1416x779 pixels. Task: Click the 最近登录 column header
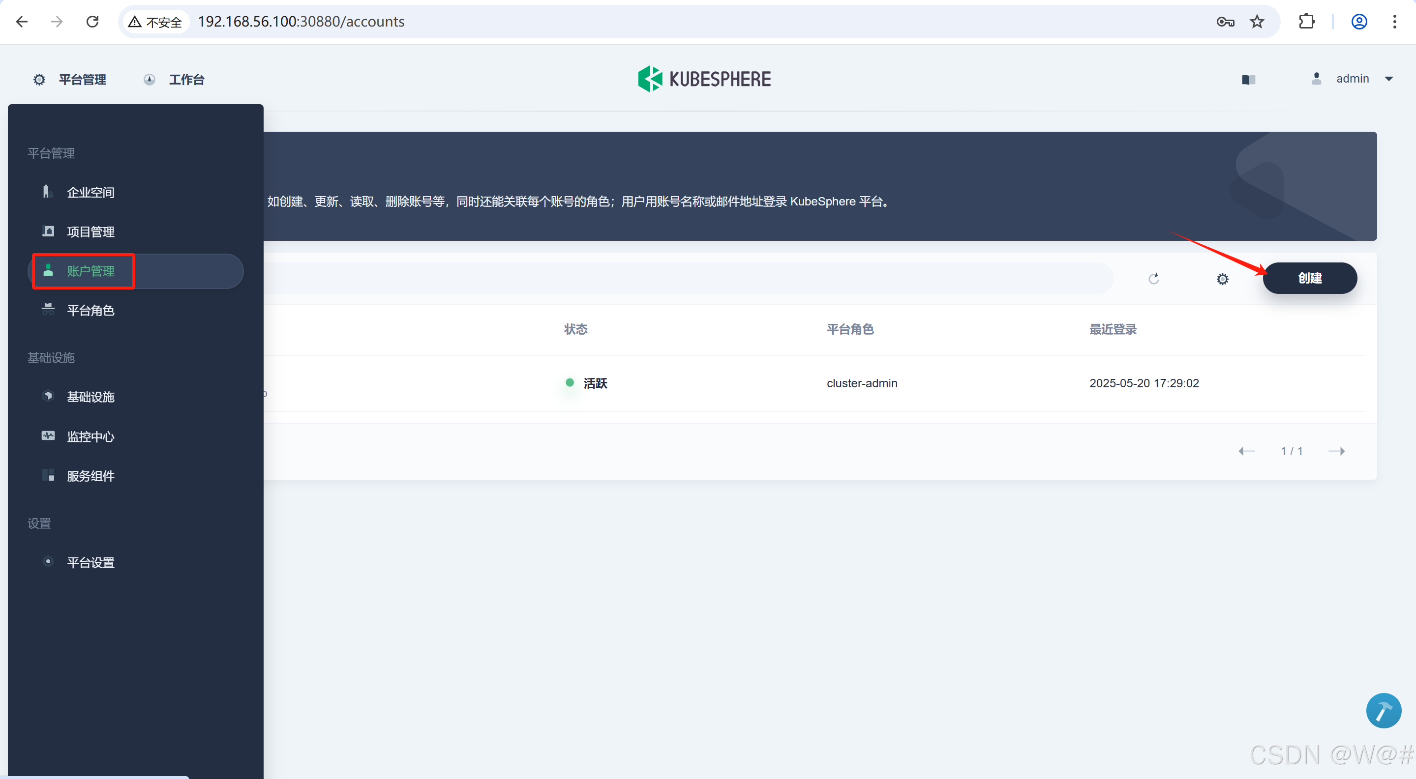pos(1113,330)
